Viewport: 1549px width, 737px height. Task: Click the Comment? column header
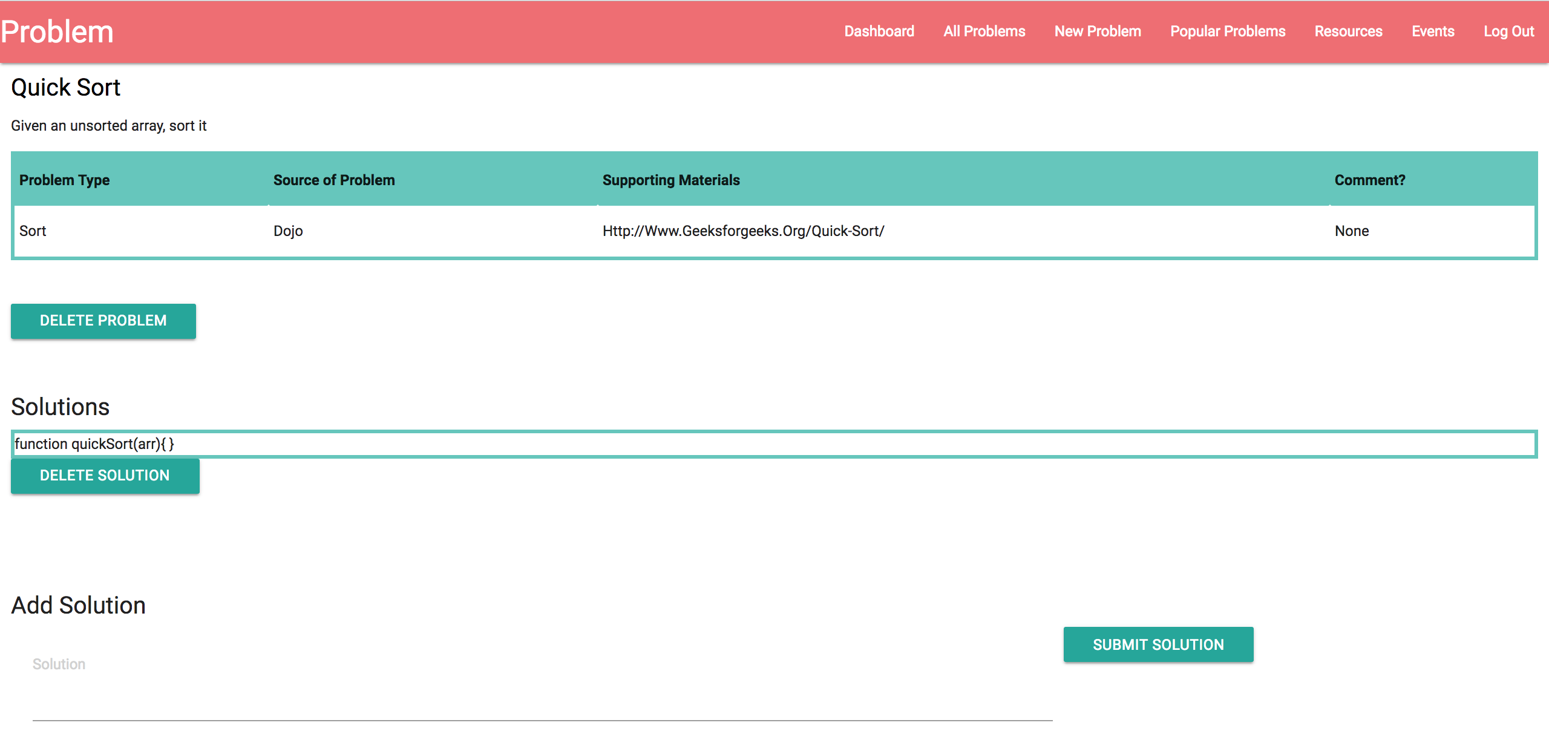coord(1369,180)
